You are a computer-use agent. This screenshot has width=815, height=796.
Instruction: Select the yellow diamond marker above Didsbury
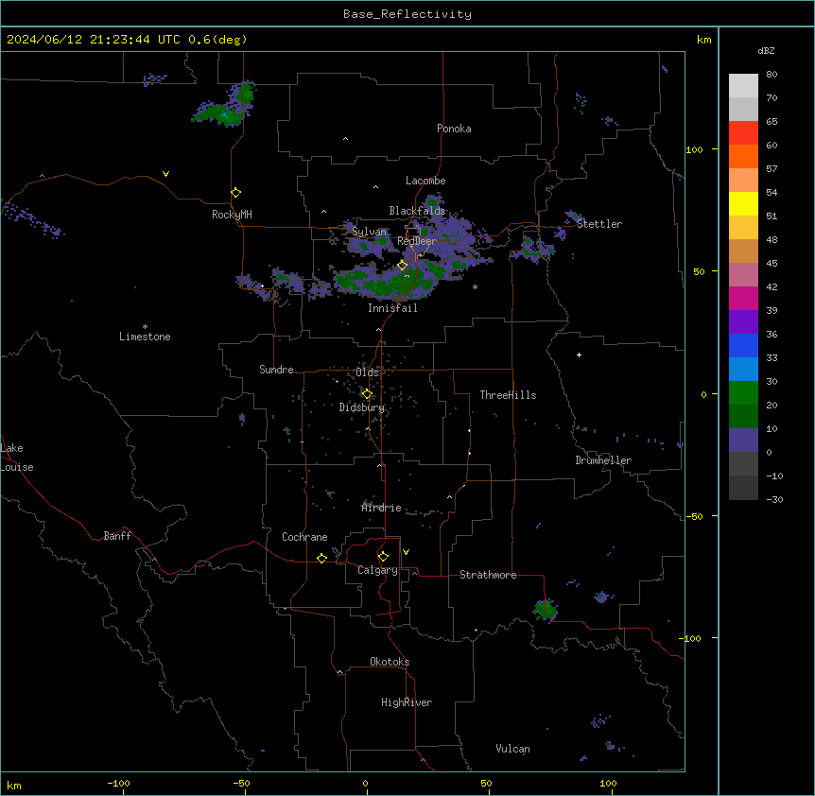367,394
